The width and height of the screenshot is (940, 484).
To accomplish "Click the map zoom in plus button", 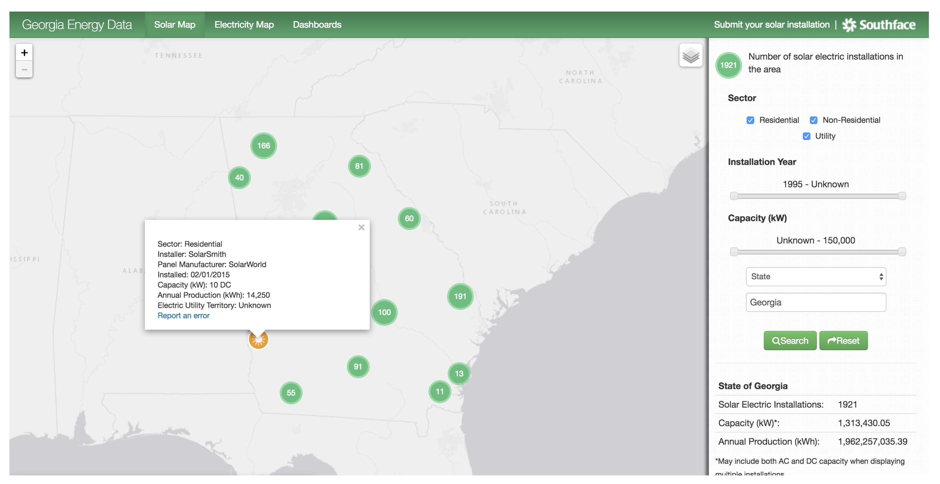I will 24,53.
